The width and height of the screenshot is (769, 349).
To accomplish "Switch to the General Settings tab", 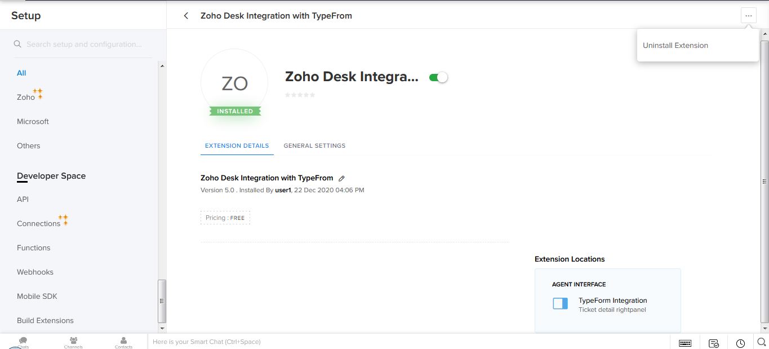I will pyautogui.click(x=314, y=145).
